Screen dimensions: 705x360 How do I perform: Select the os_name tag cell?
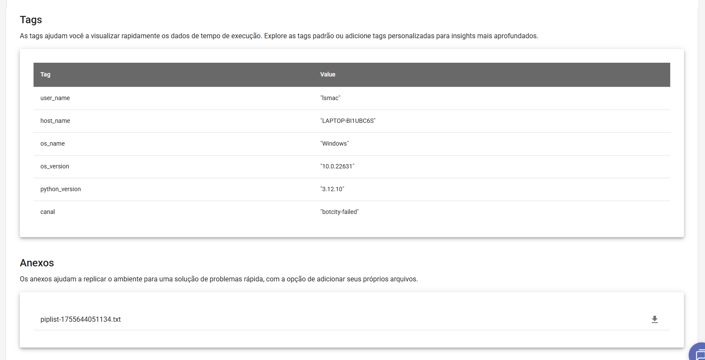[52, 143]
